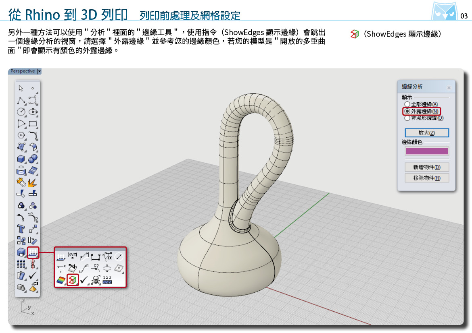Click the Diameter measurement circle icon

point(119,256)
